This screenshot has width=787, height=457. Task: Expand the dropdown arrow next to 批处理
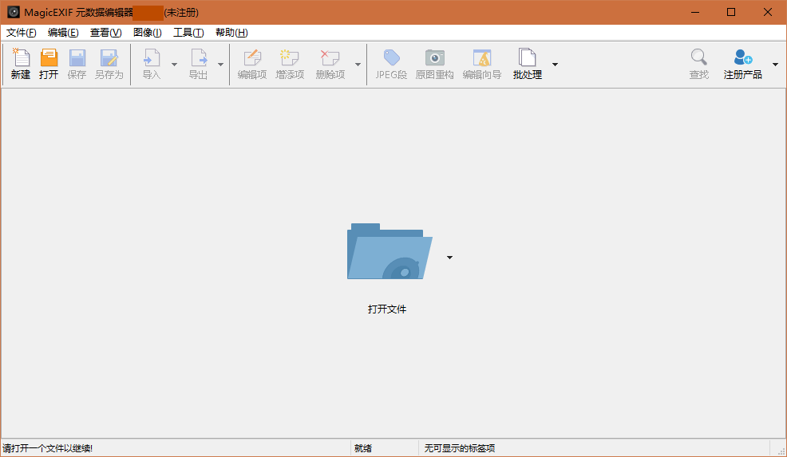(555, 65)
